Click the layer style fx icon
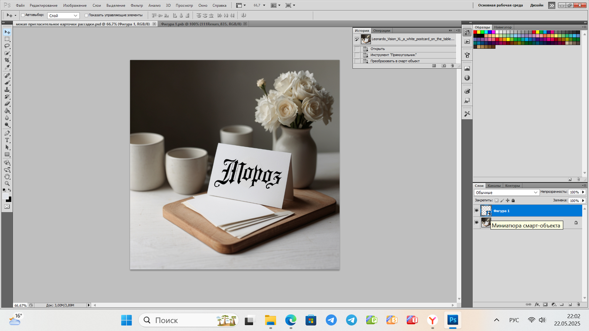This screenshot has height=331, width=589. pyautogui.click(x=537, y=305)
